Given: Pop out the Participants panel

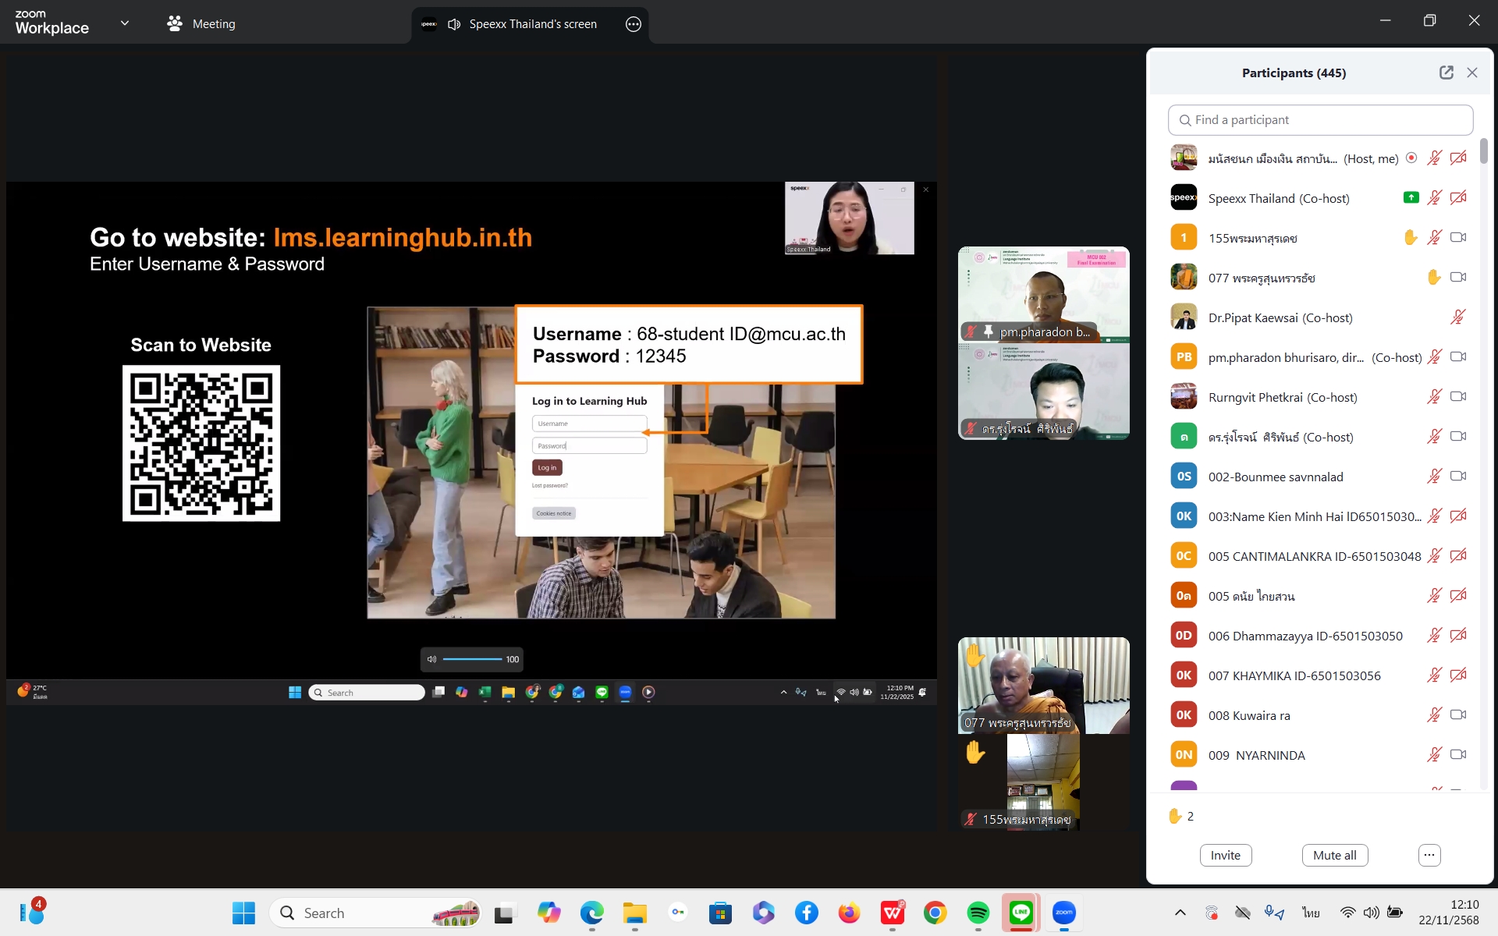Looking at the screenshot, I should click(x=1446, y=73).
